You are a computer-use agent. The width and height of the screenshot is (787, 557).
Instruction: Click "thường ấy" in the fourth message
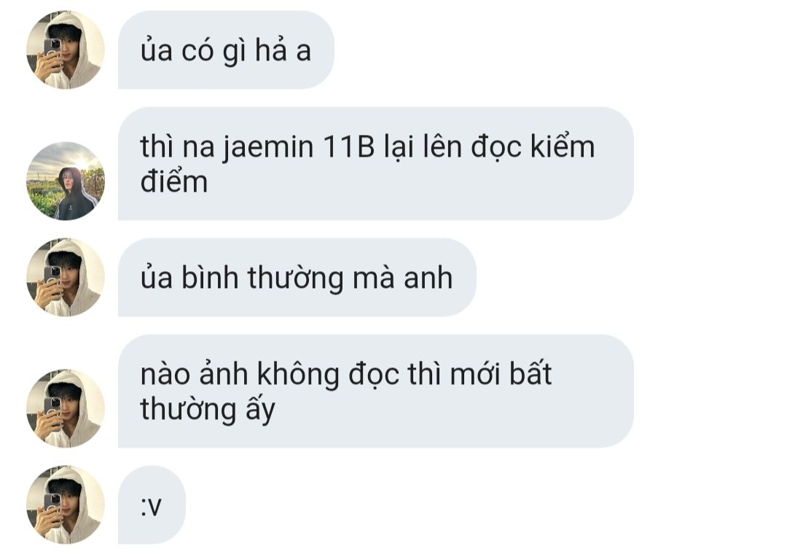pos(208,409)
